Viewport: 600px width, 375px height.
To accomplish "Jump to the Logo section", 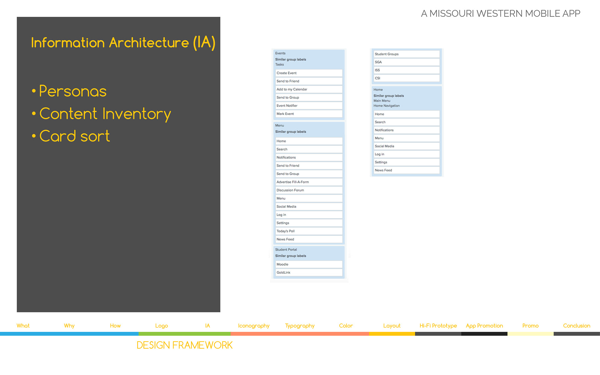I will (162, 326).
